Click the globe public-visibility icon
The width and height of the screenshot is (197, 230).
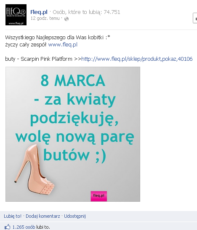(67, 19)
